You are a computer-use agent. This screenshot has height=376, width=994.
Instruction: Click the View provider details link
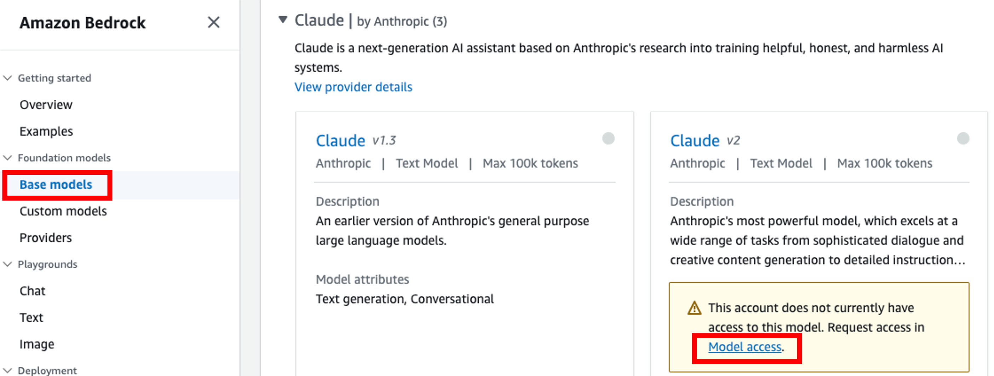tap(353, 87)
